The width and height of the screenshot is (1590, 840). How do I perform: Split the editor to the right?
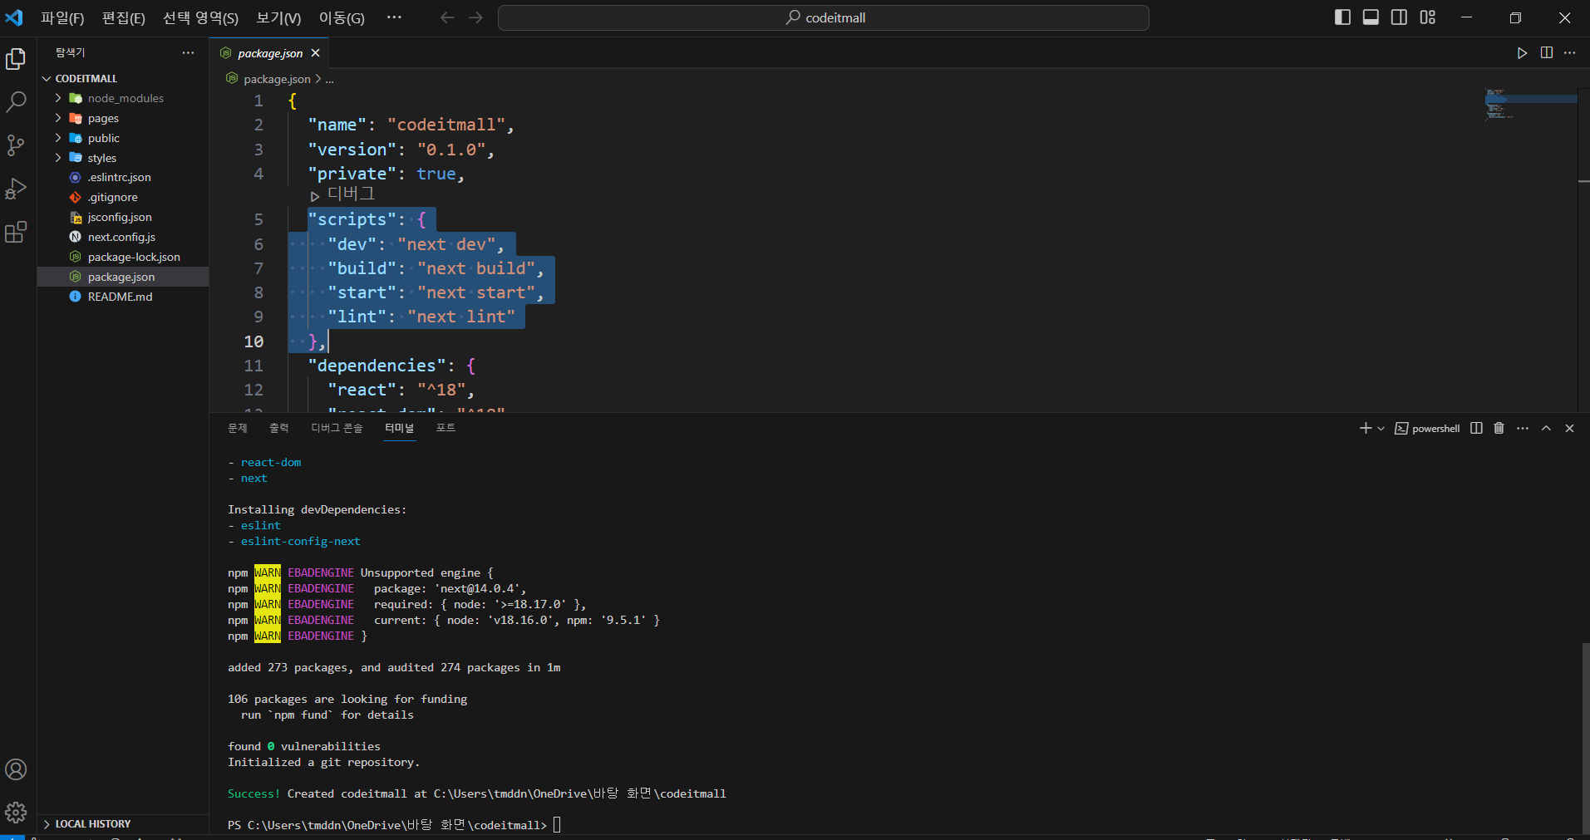tap(1546, 53)
